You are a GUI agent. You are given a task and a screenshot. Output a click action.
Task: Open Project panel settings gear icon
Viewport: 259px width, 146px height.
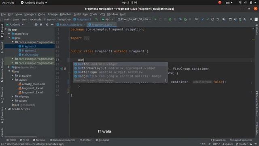point(47,24)
